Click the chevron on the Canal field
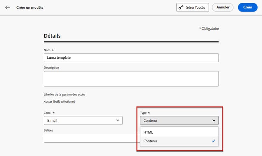 117,120
